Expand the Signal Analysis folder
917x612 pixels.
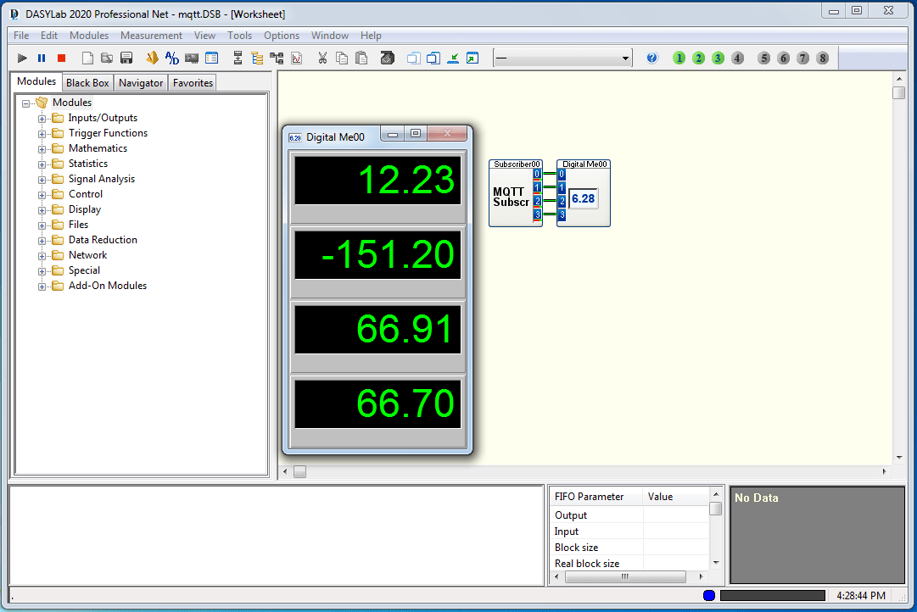click(42, 180)
